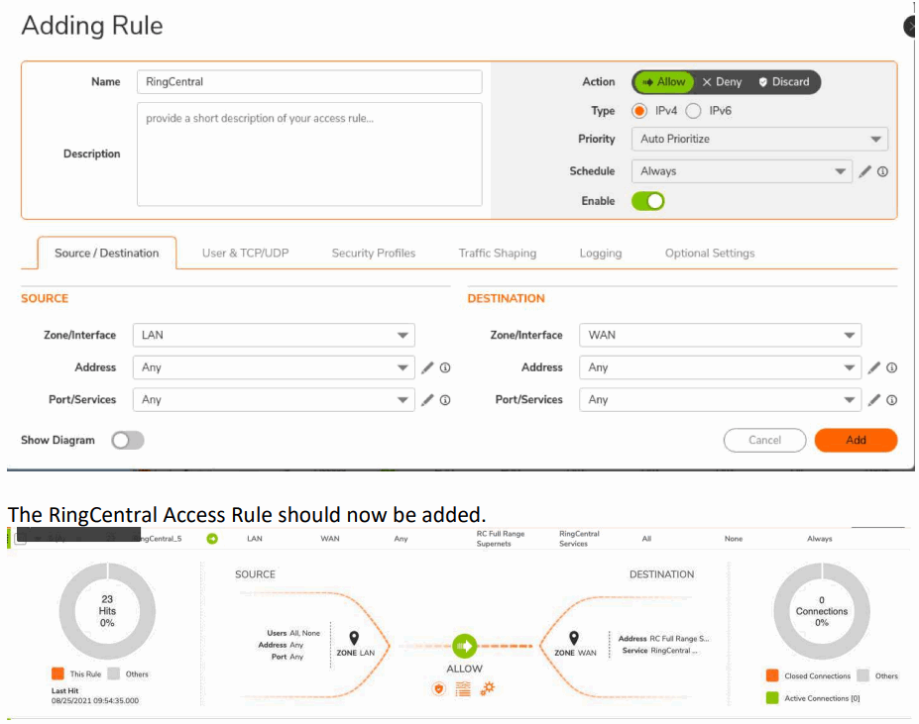
Task: Open the Source Address dropdown
Action: coord(274,367)
